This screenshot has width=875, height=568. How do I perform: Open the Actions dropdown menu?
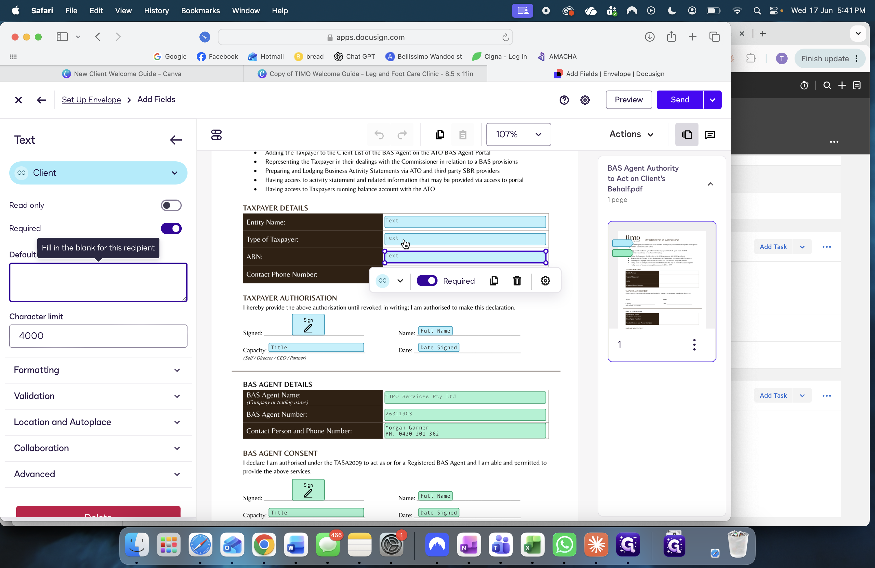tap(631, 134)
